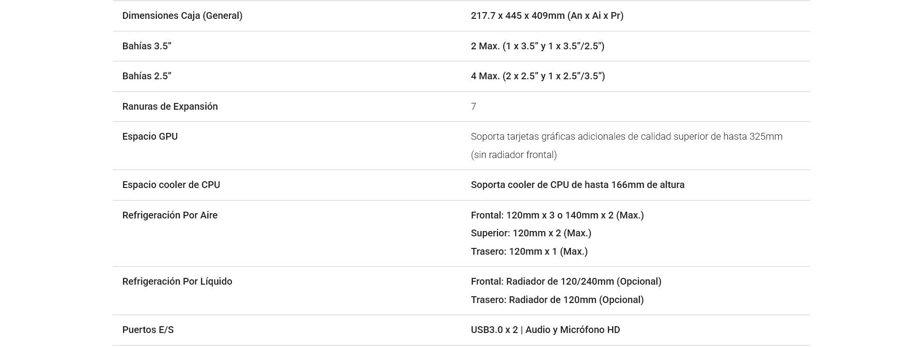
Task: Click the Refrigeración Por Aire label
Action: [170, 215]
